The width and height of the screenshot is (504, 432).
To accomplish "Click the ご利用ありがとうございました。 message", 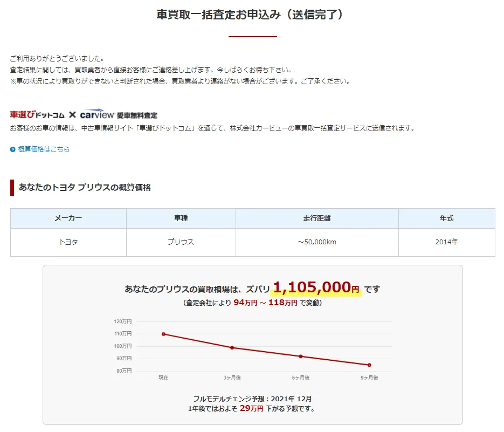I will tap(57, 59).
